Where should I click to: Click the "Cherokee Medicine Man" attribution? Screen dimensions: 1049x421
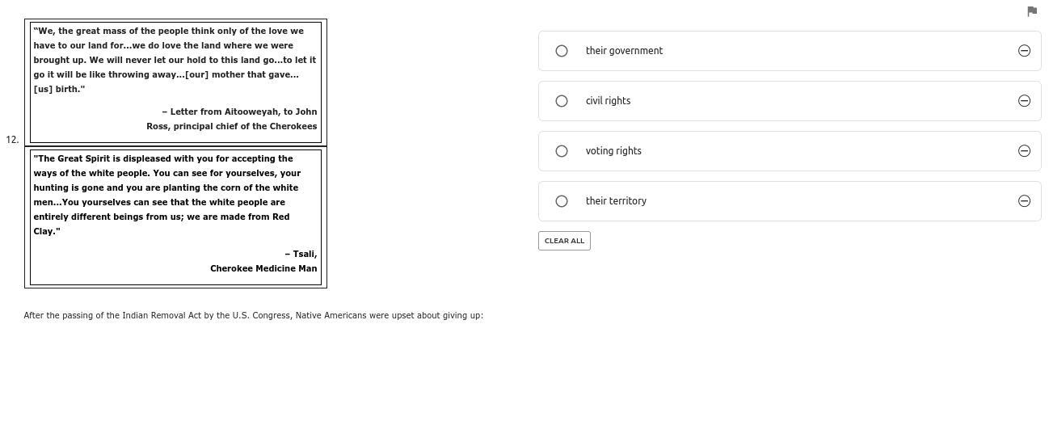263,268
